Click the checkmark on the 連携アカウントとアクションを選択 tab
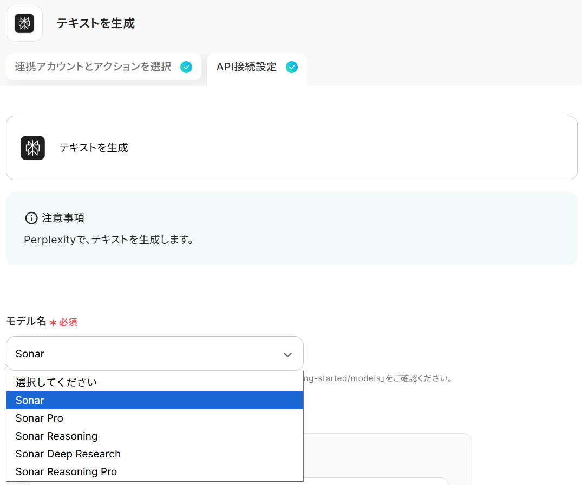Viewport: 582px width, 485px height. click(186, 67)
